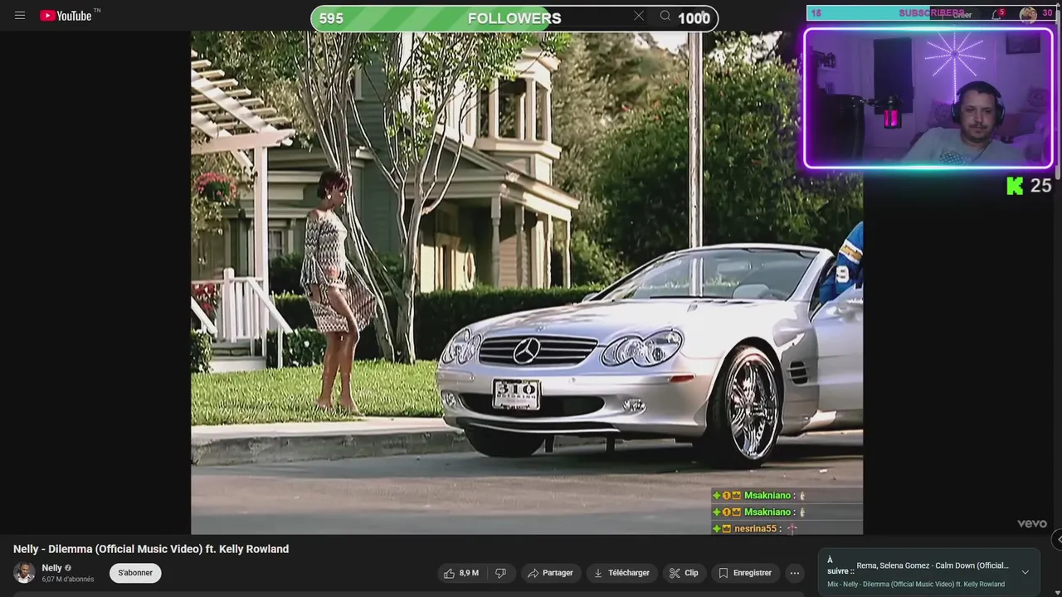The height and width of the screenshot is (597, 1062).
Task: Open the Partager share dialog
Action: 550,573
